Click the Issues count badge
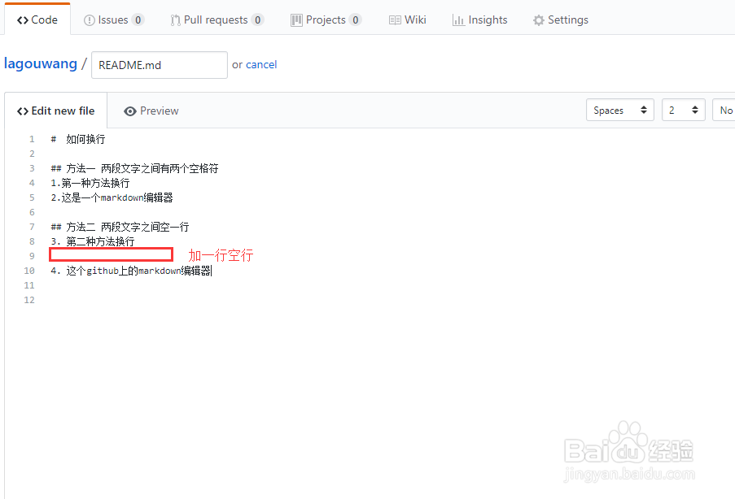Screen dimensions: 735x499 [138, 20]
